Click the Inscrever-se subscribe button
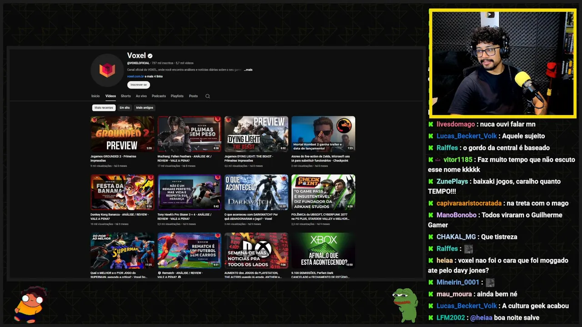 pos(138,85)
